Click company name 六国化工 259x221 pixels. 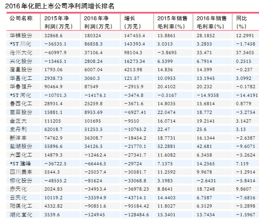click(x=21, y=155)
